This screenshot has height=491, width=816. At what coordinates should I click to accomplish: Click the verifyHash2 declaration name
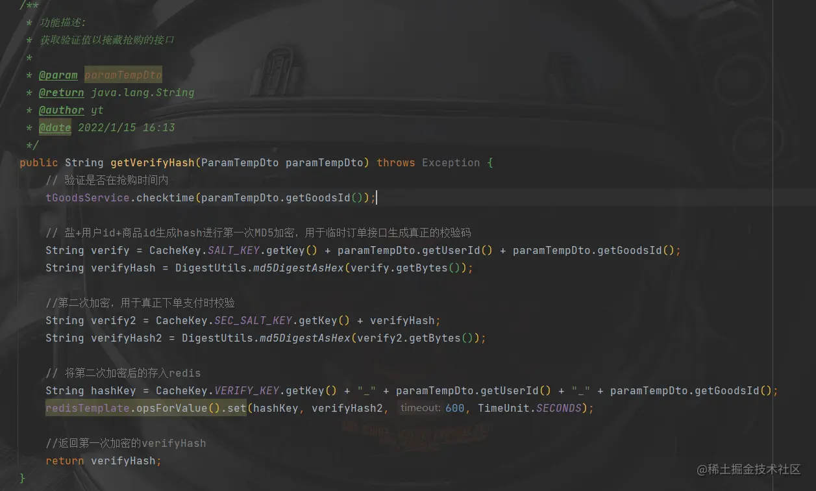[127, 338]
